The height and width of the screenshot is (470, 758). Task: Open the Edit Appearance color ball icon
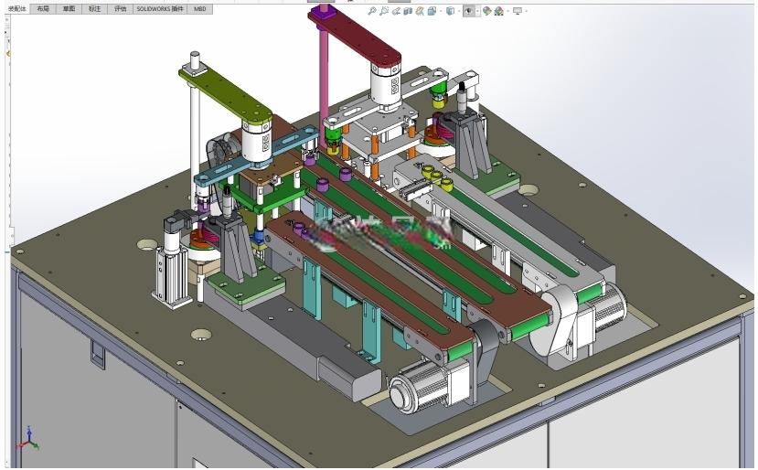click(486, 11)
